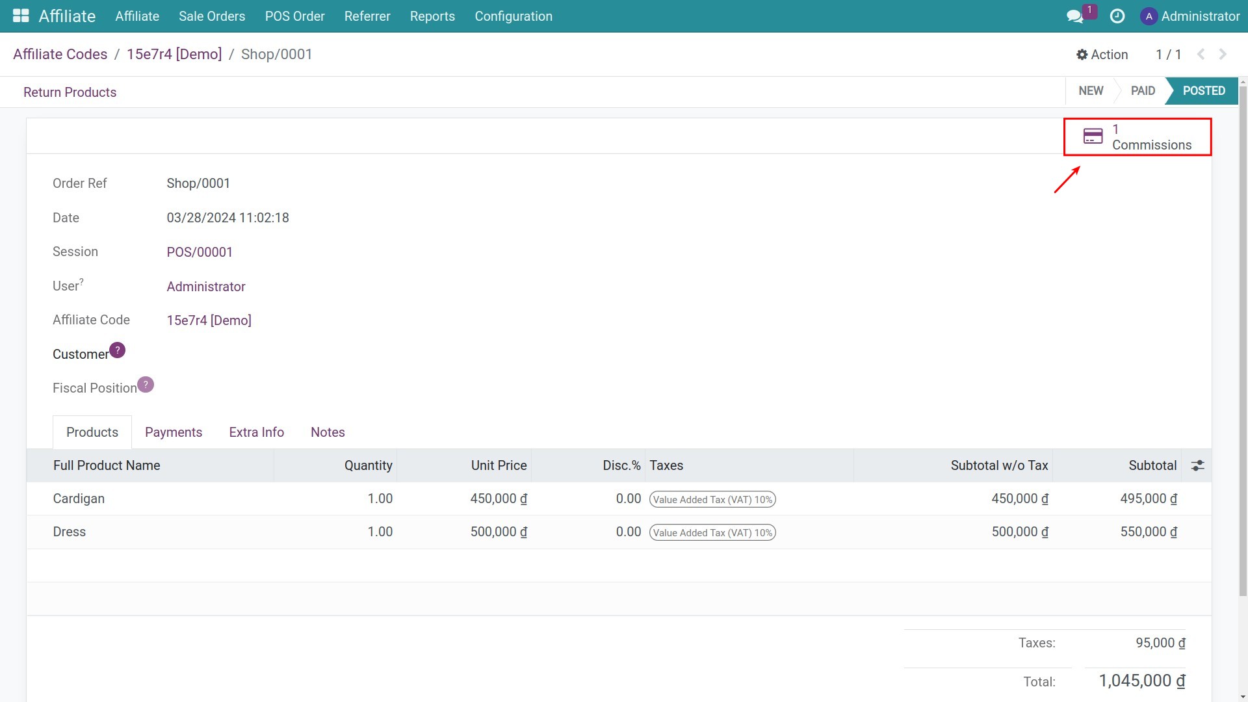
Task: Open the Administrator user link in form
Action: 206,287
